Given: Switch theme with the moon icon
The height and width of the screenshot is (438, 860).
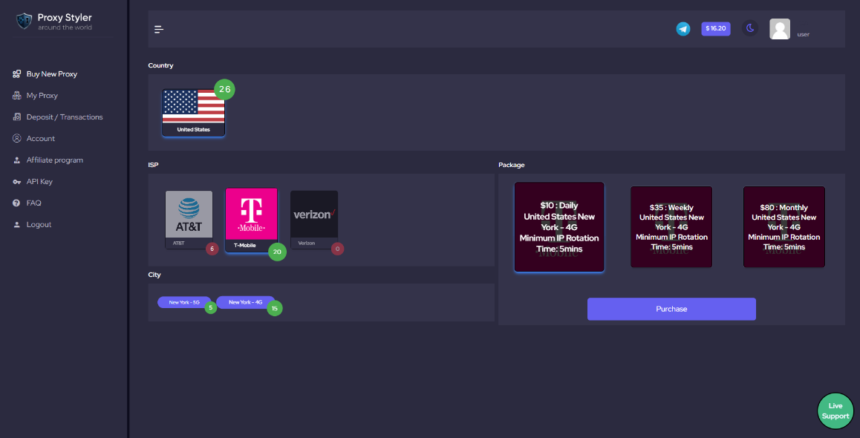Looking at the screenshot, I should click(750, 28).
